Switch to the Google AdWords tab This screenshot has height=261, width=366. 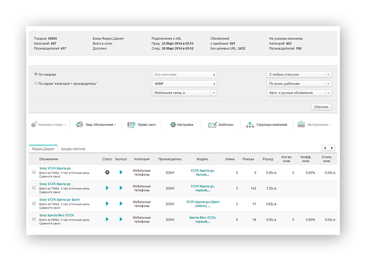(73, 149)
